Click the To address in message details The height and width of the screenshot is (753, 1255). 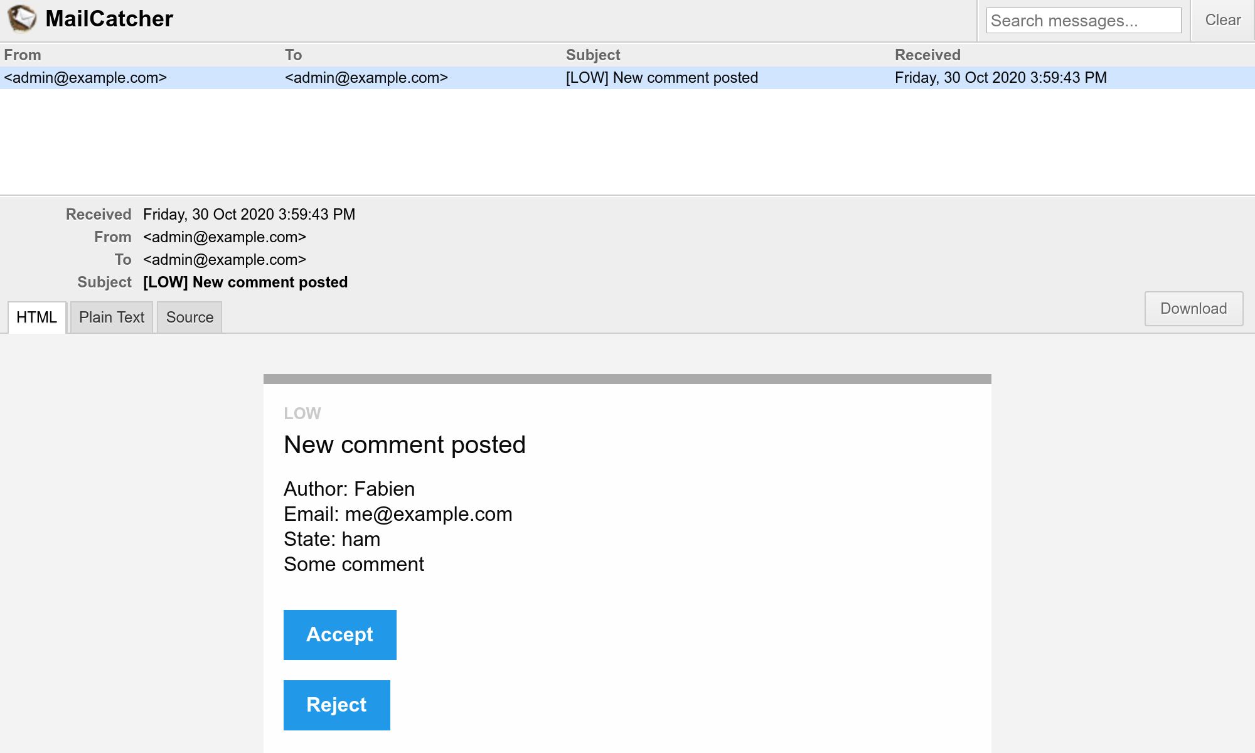225,260
